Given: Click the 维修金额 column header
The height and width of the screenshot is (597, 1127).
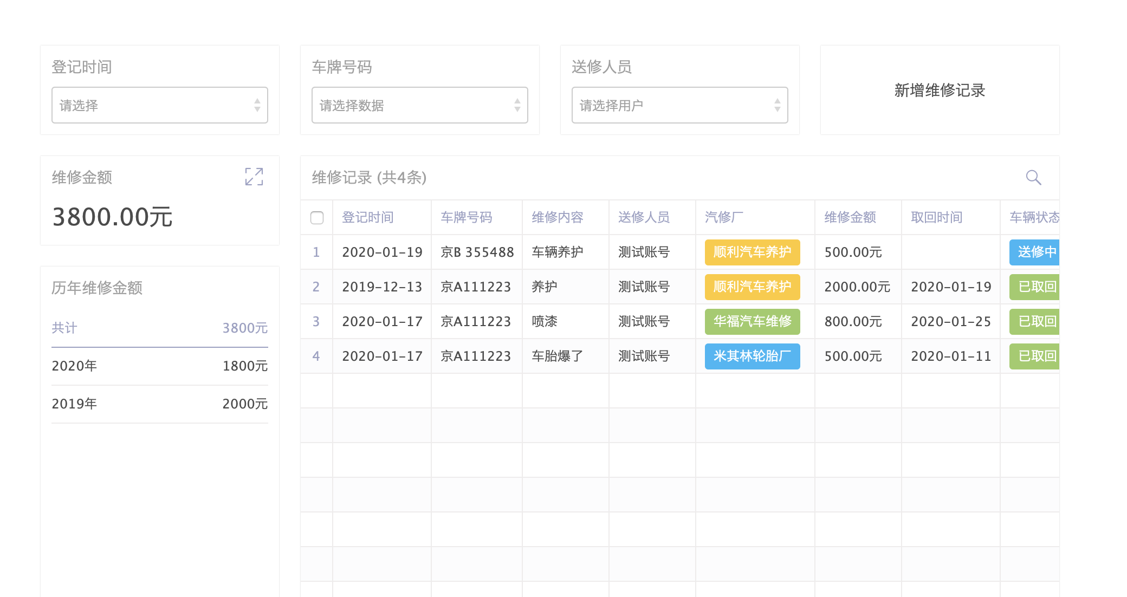Looking at the screenshot, I should (850, 217).
